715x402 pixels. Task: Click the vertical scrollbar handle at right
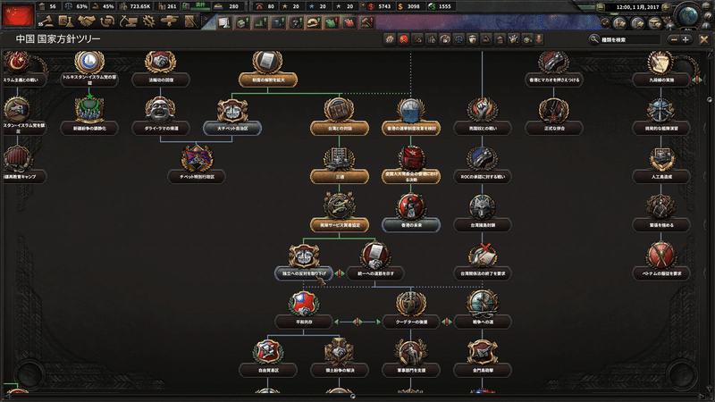point(710,99)
